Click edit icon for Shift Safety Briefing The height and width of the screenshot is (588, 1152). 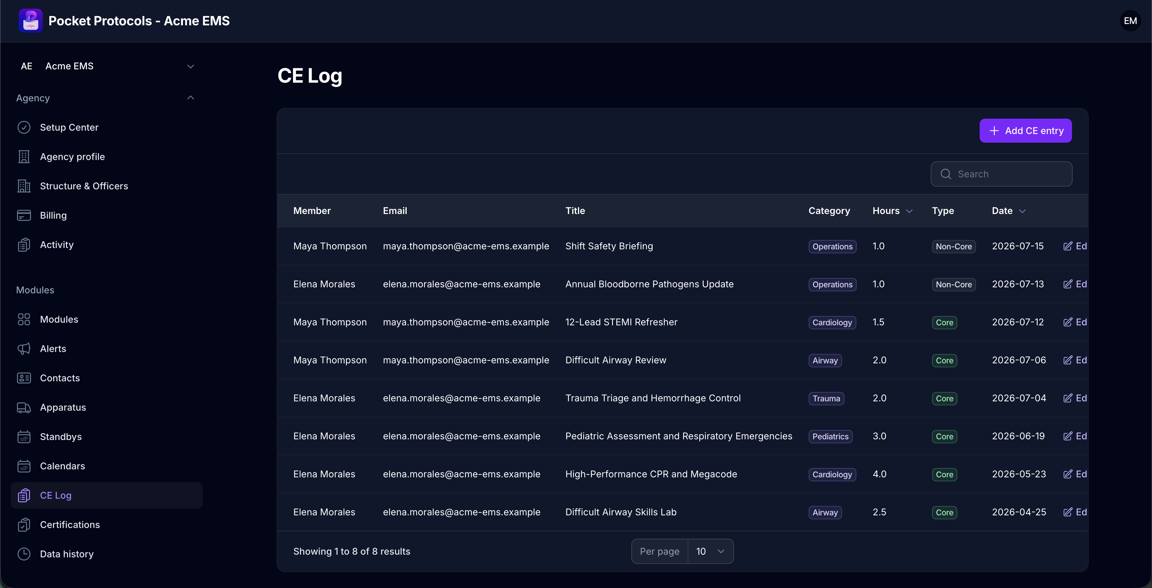pos(1067,246)
